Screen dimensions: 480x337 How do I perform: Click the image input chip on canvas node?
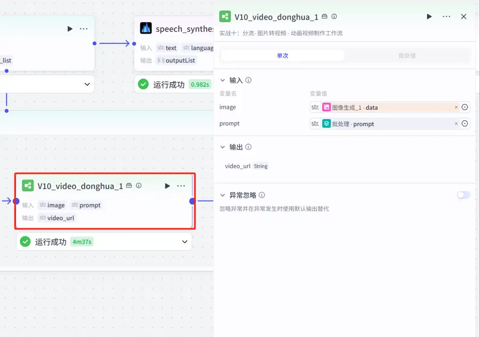pos(52,205)
